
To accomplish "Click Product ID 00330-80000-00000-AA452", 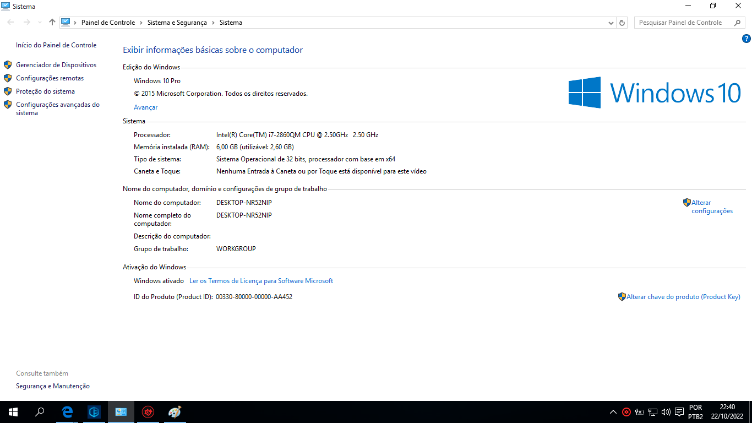I will tap(254, 297).
